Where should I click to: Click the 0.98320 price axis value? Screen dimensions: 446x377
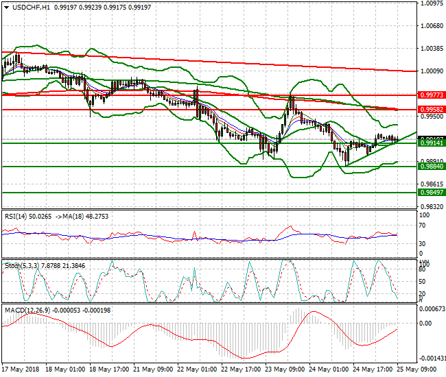click(432, 207)
